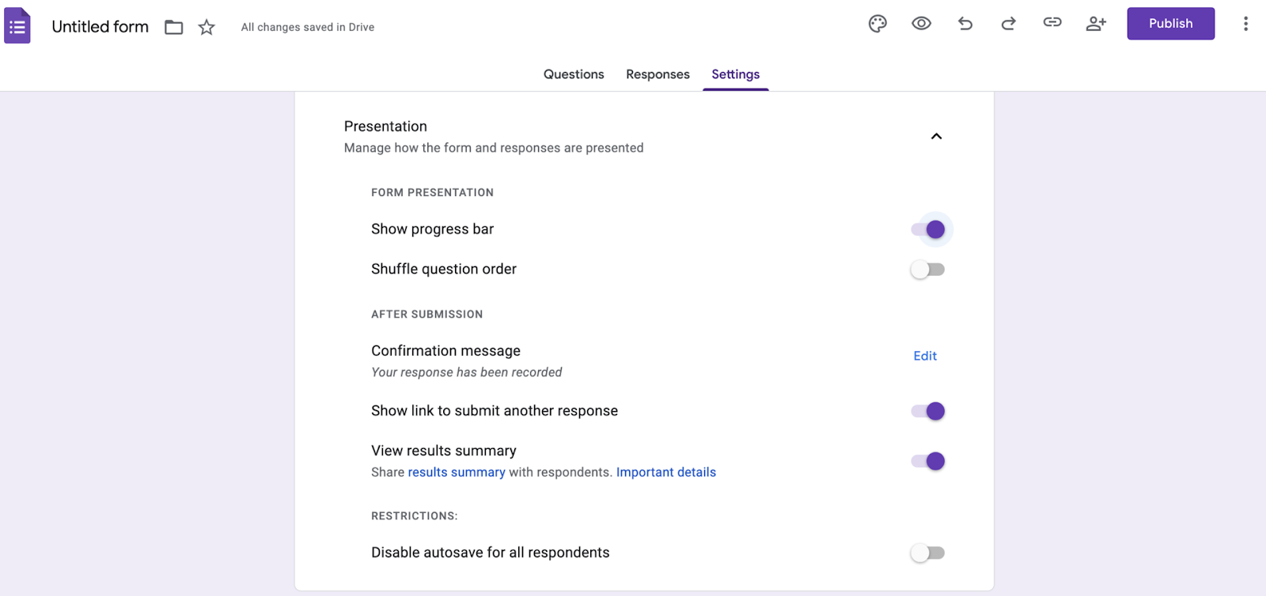Preview the form with eye icon
The width and height of the screenshot is (1266, 596).
[x=921, y=24]
